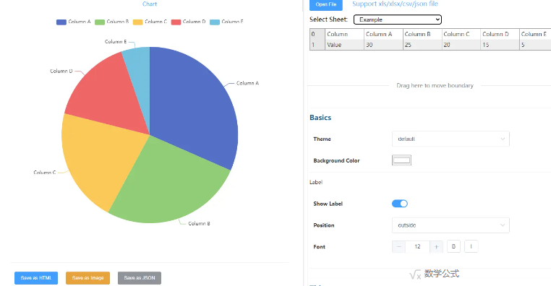Increase label font size with plus
Viewport: 551px width, 286px height.
point(436,247)
